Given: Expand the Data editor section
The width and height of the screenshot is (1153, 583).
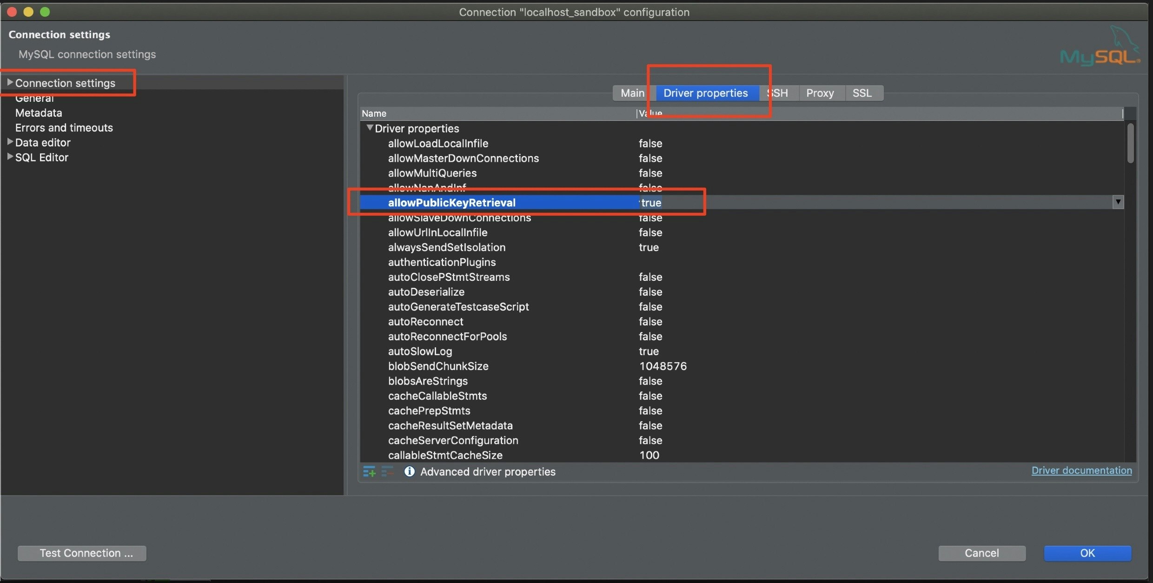Looking at the screenshot, I should click(10, 142).
